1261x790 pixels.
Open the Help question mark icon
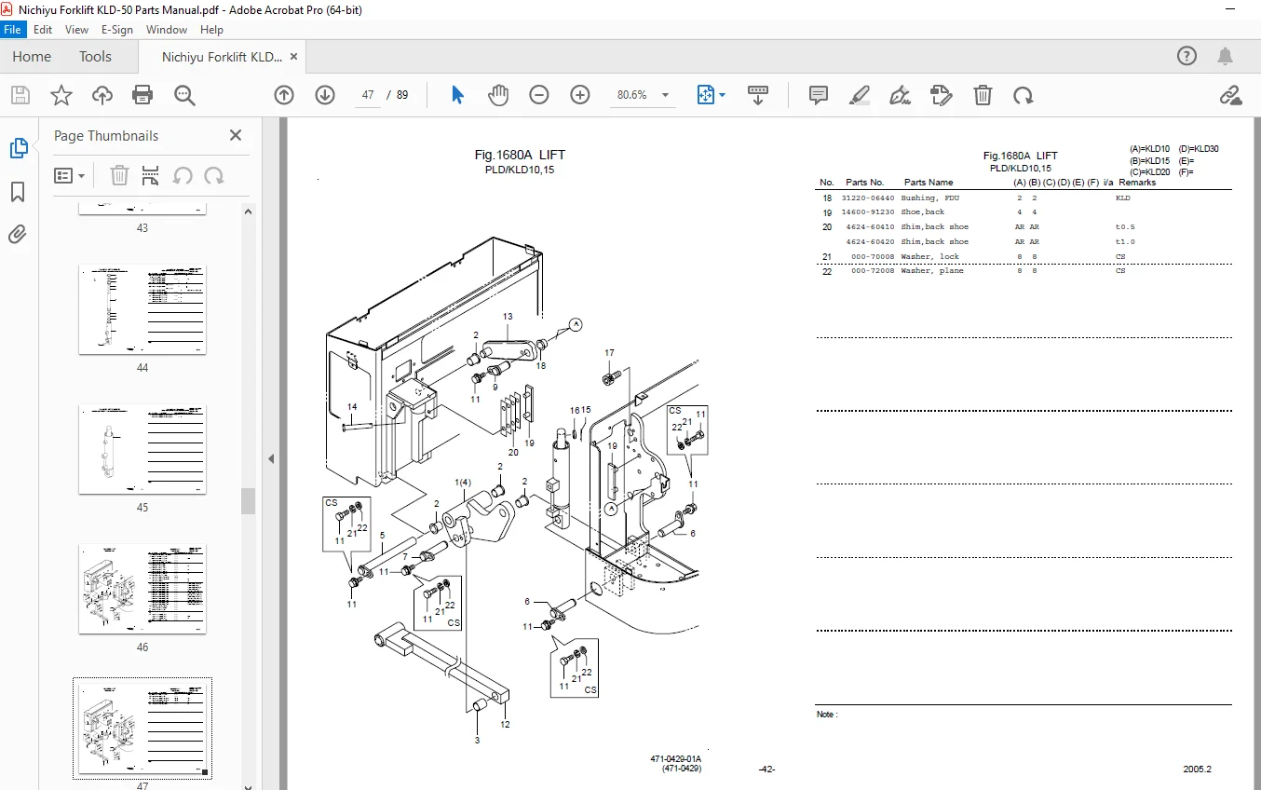(x=1186, y=56)
